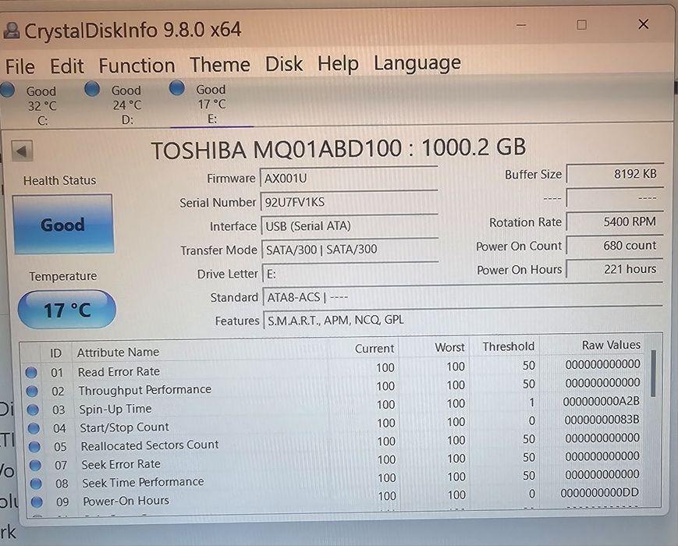
Task: Select the Throughput Performance attribute name
Action: [145, 390]
